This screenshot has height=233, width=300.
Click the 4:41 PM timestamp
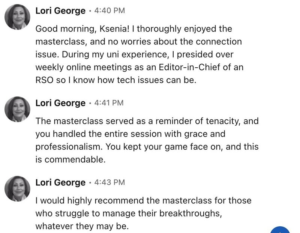pyautogui.click(x=109, y=103)
